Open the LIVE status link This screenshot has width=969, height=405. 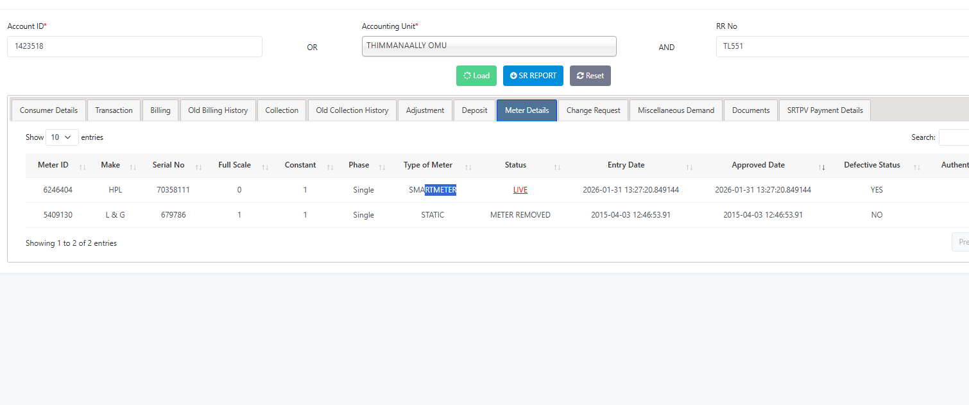pos(520,190)
